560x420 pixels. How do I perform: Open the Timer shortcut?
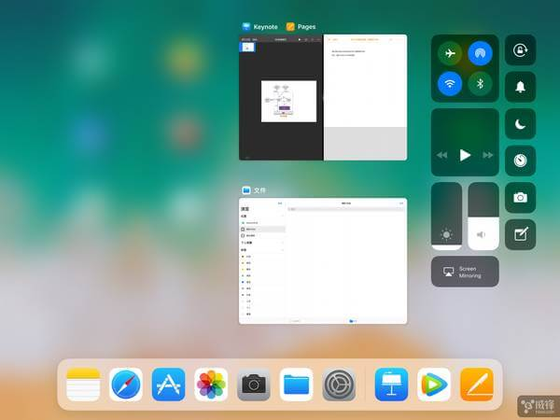(x=520, y=161)
